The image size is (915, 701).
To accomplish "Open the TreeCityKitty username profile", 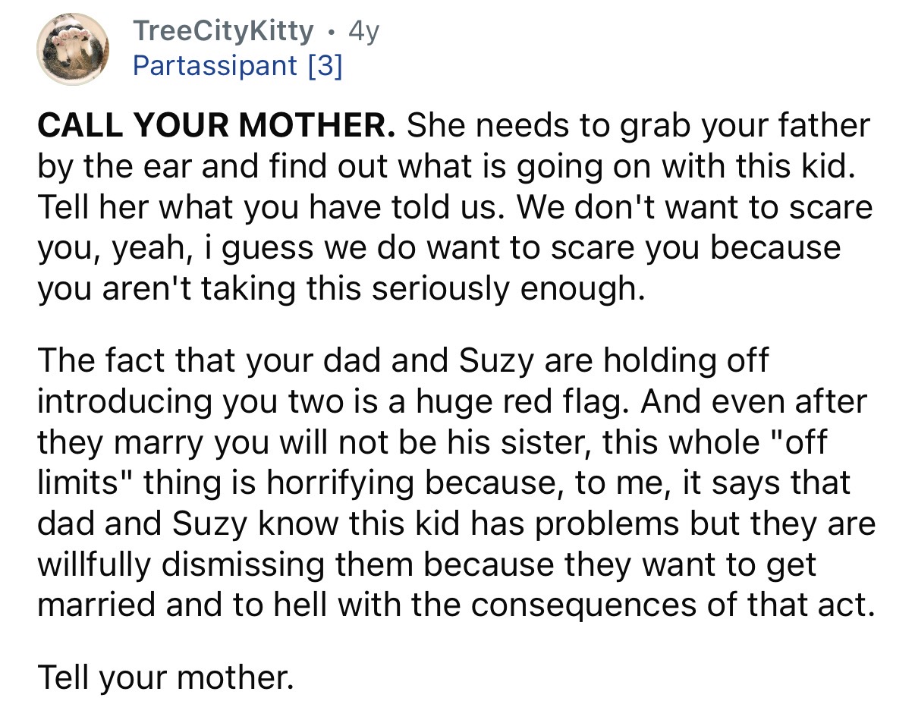I will [222, 31].
